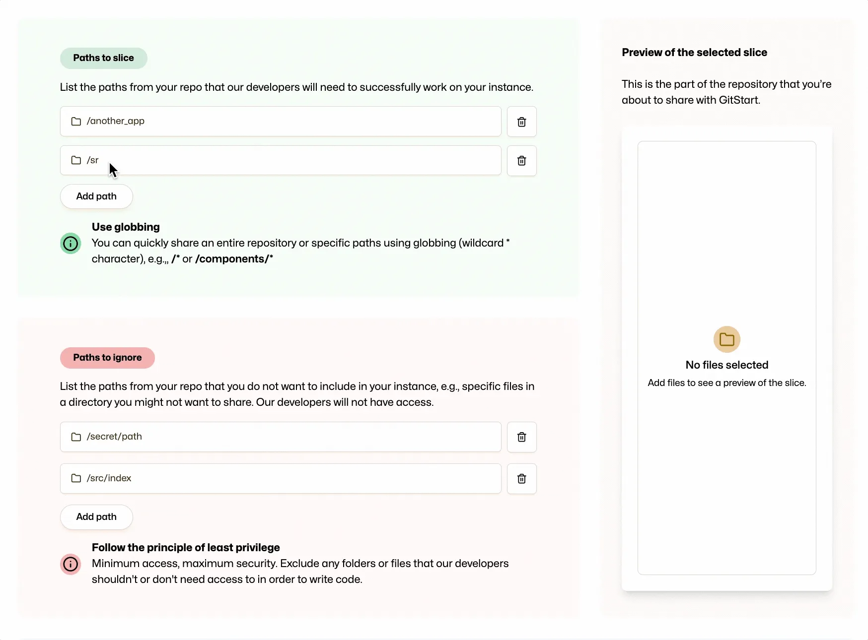The height and width of the screenshot is (640, 868).
Task: Select the /src/index input field
Action: 248,478
